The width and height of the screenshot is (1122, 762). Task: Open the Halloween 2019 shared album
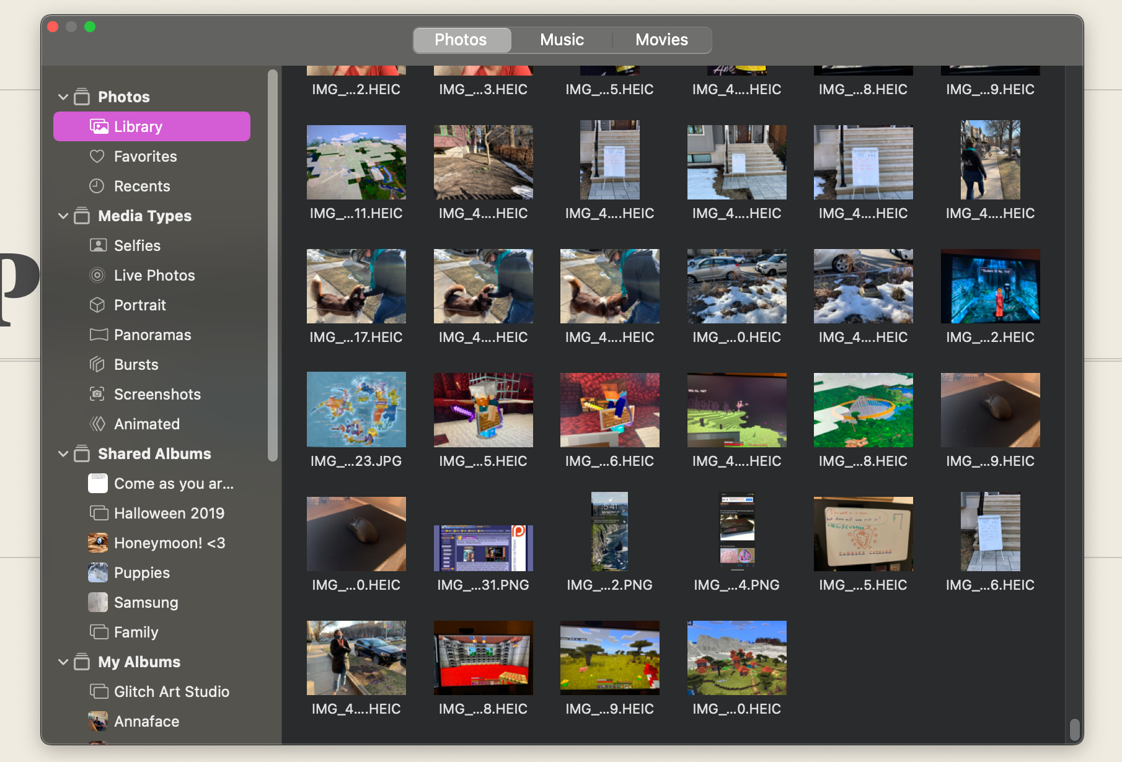coord(169,514)
